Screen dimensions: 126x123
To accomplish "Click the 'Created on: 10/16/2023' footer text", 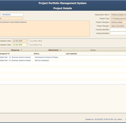I will click(x=103, y=119).
